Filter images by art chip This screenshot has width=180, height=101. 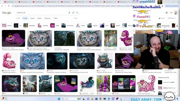pos(17,26)
